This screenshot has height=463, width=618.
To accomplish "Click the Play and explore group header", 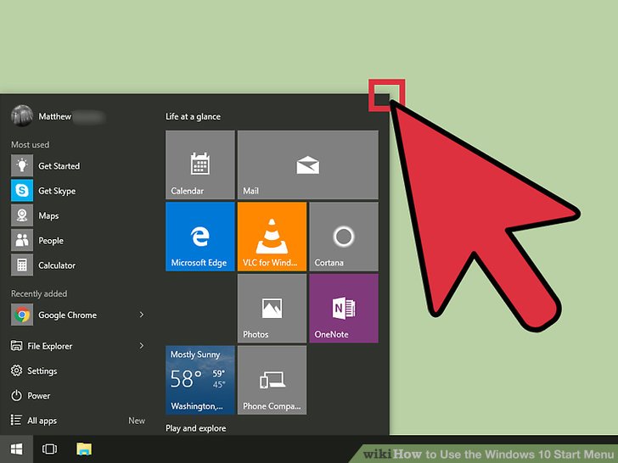I will [196, 428].
